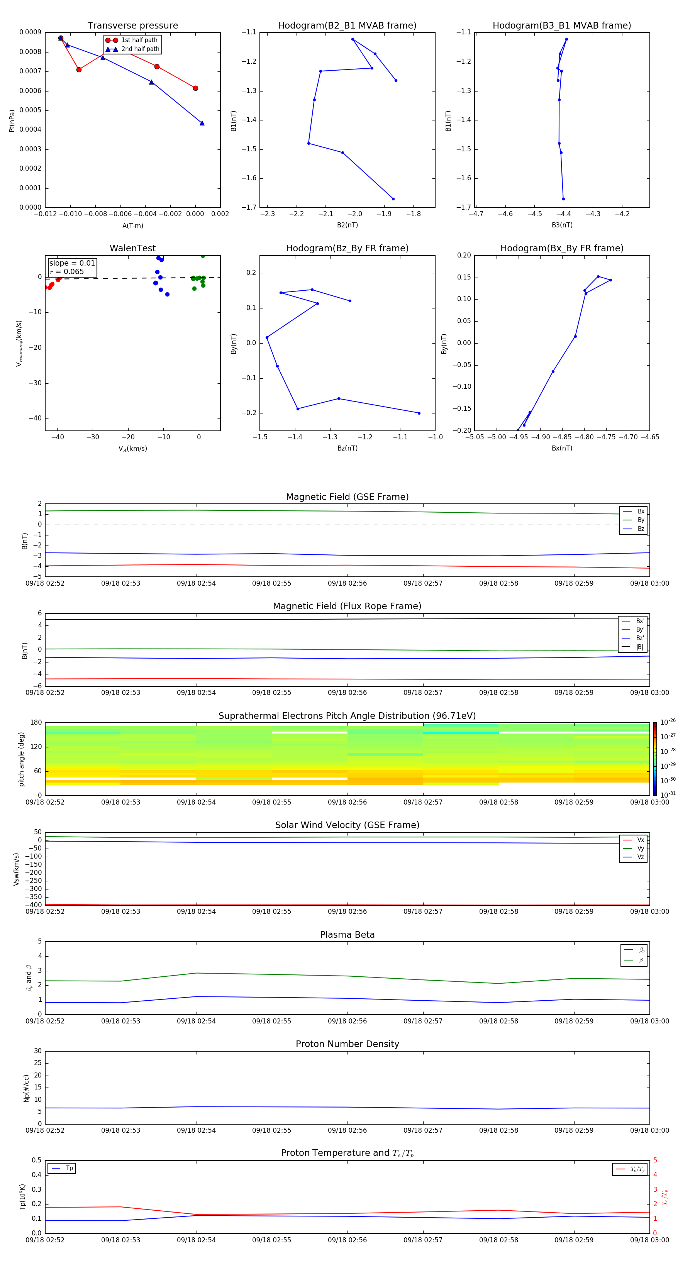The image size is (695, 1274).
Task: Click the Bz entry in GSE magnetic field legend
Action: [634, 529]
